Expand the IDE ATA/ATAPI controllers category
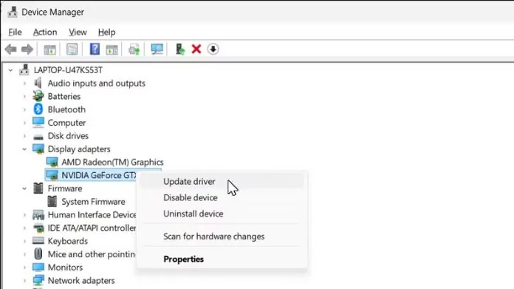The image size is (514, 289). tap(24, 228)
